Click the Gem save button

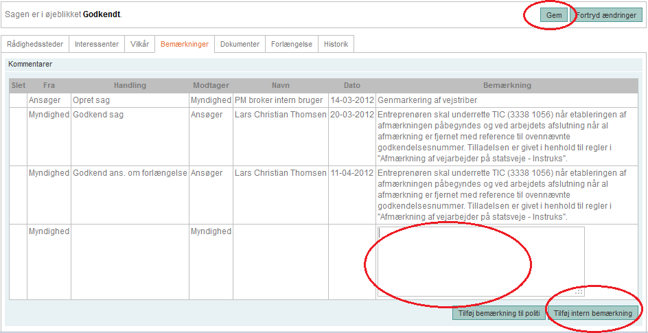pyautogui.click(x=553, y=15)
